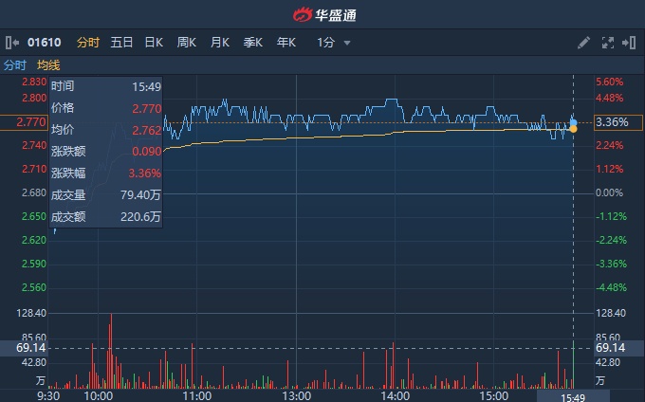Toggle the 分时 price line legend
Viewport: 645px width, 402px height.
pos(15,64)
